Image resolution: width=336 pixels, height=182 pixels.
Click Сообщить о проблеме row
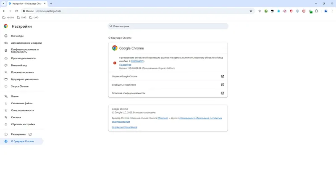168,84
